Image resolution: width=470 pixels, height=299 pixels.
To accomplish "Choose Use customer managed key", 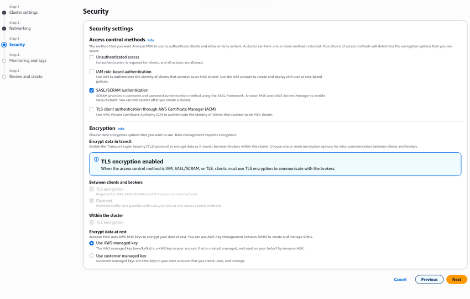I will 92,256.
